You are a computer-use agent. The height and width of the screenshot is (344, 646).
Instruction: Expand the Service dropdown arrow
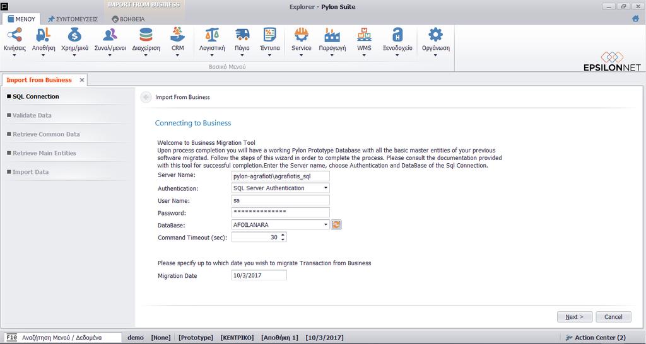(301, 55)
